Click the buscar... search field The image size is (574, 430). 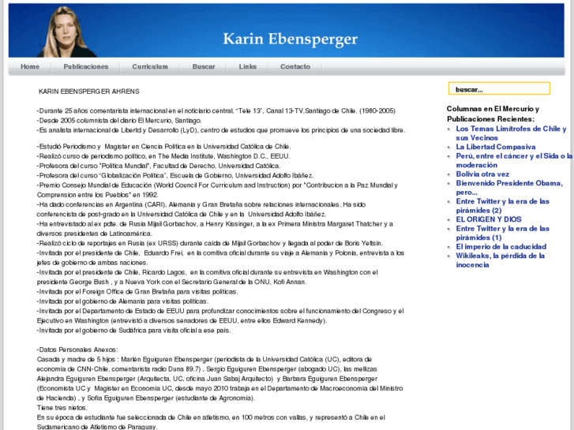499,89
